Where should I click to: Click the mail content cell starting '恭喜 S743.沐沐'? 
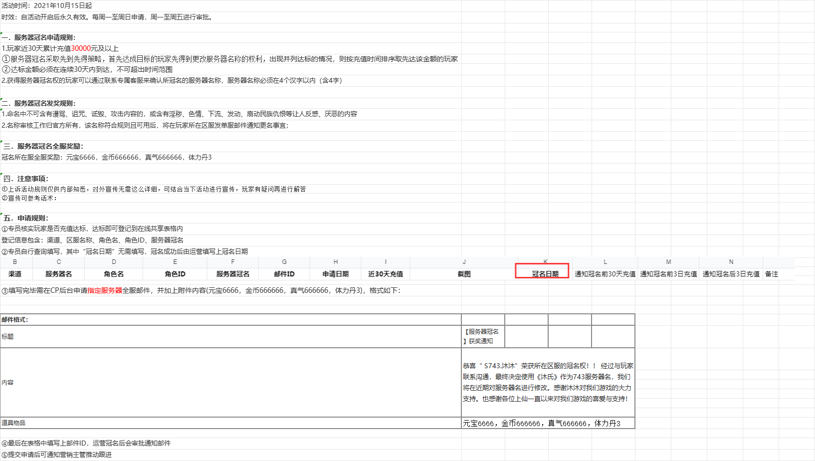click(548, 383)
